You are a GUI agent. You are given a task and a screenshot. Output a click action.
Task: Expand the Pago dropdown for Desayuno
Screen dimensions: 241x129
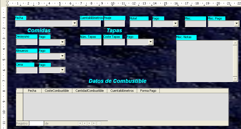click(62, 42)
